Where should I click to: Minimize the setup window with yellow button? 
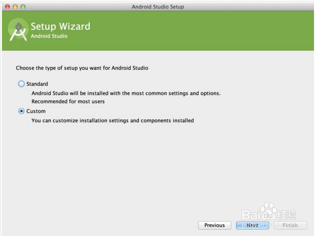click(15, 7)
